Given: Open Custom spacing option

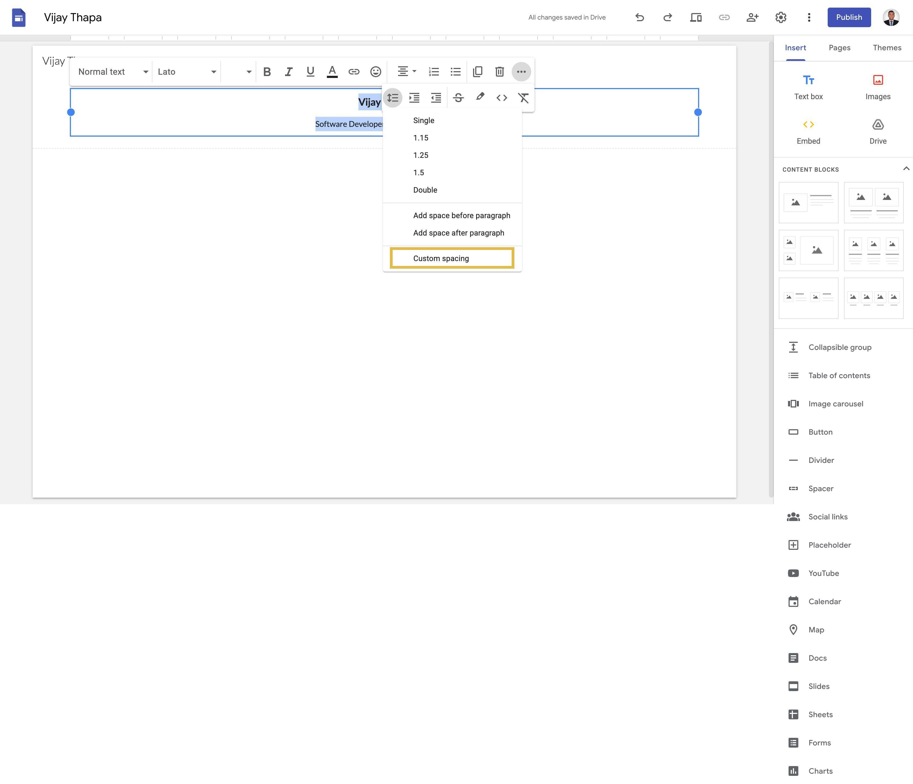Looking at the screenshot, I should [x=452, y=258].
